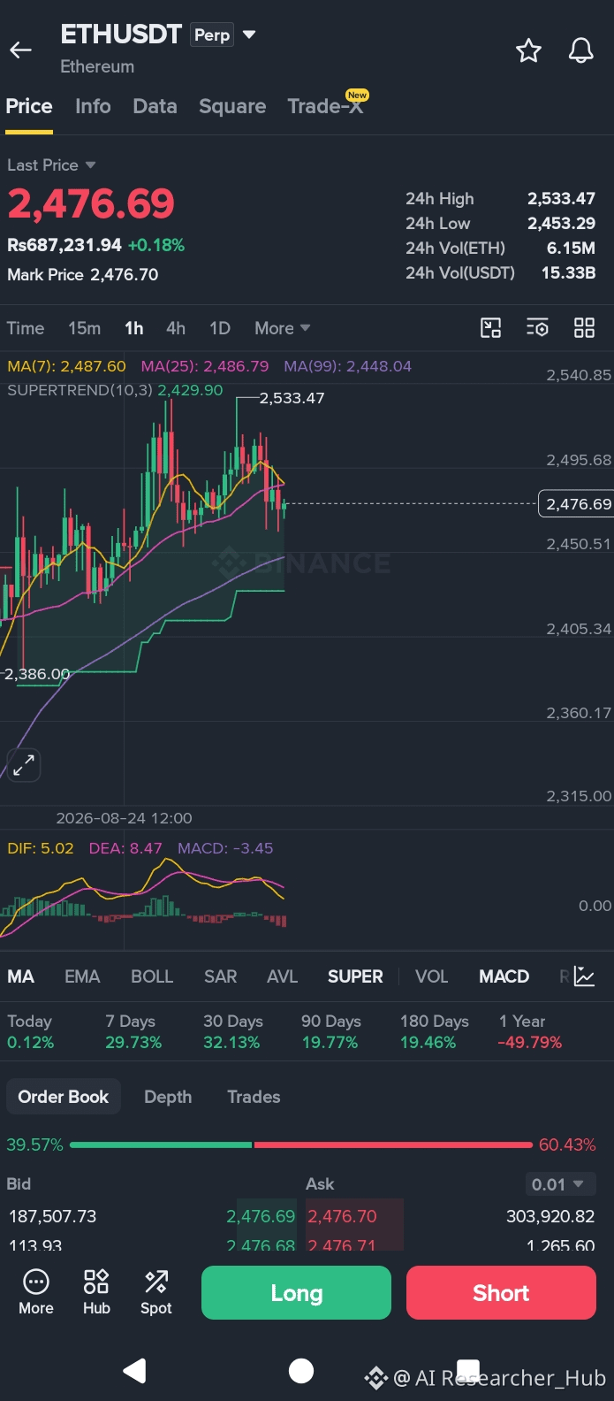Select the Order Book tab

pos(64,1097)
